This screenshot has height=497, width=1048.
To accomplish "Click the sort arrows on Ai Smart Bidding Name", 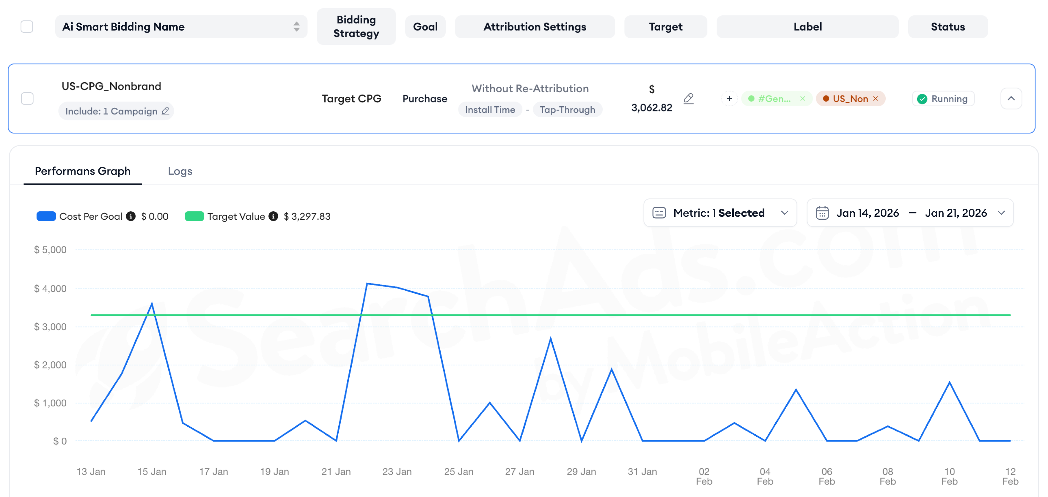I will [297, 27].
